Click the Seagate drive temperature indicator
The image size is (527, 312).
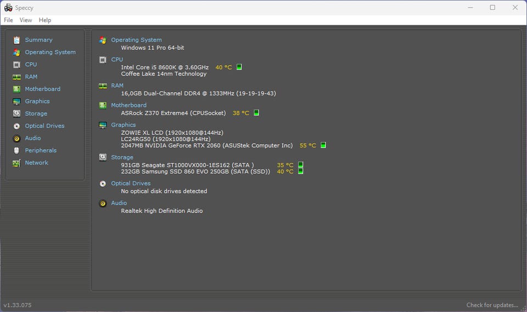(300, 164)
